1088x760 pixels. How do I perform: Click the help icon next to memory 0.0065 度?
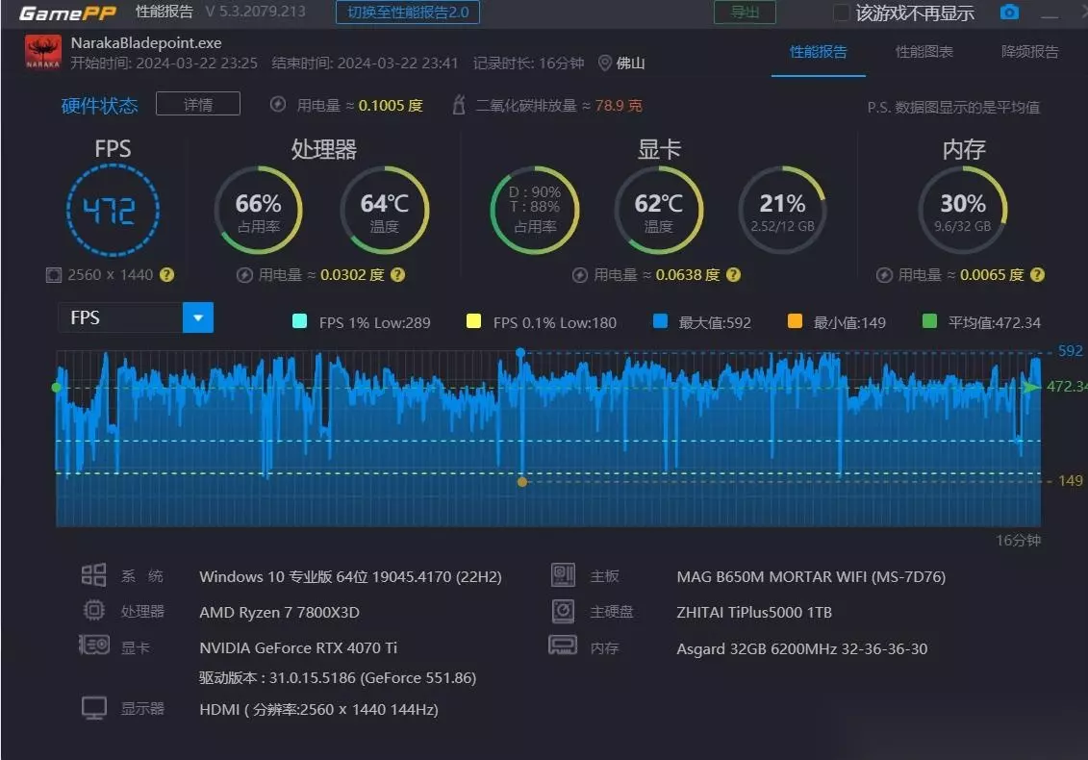coord(1037,275)
